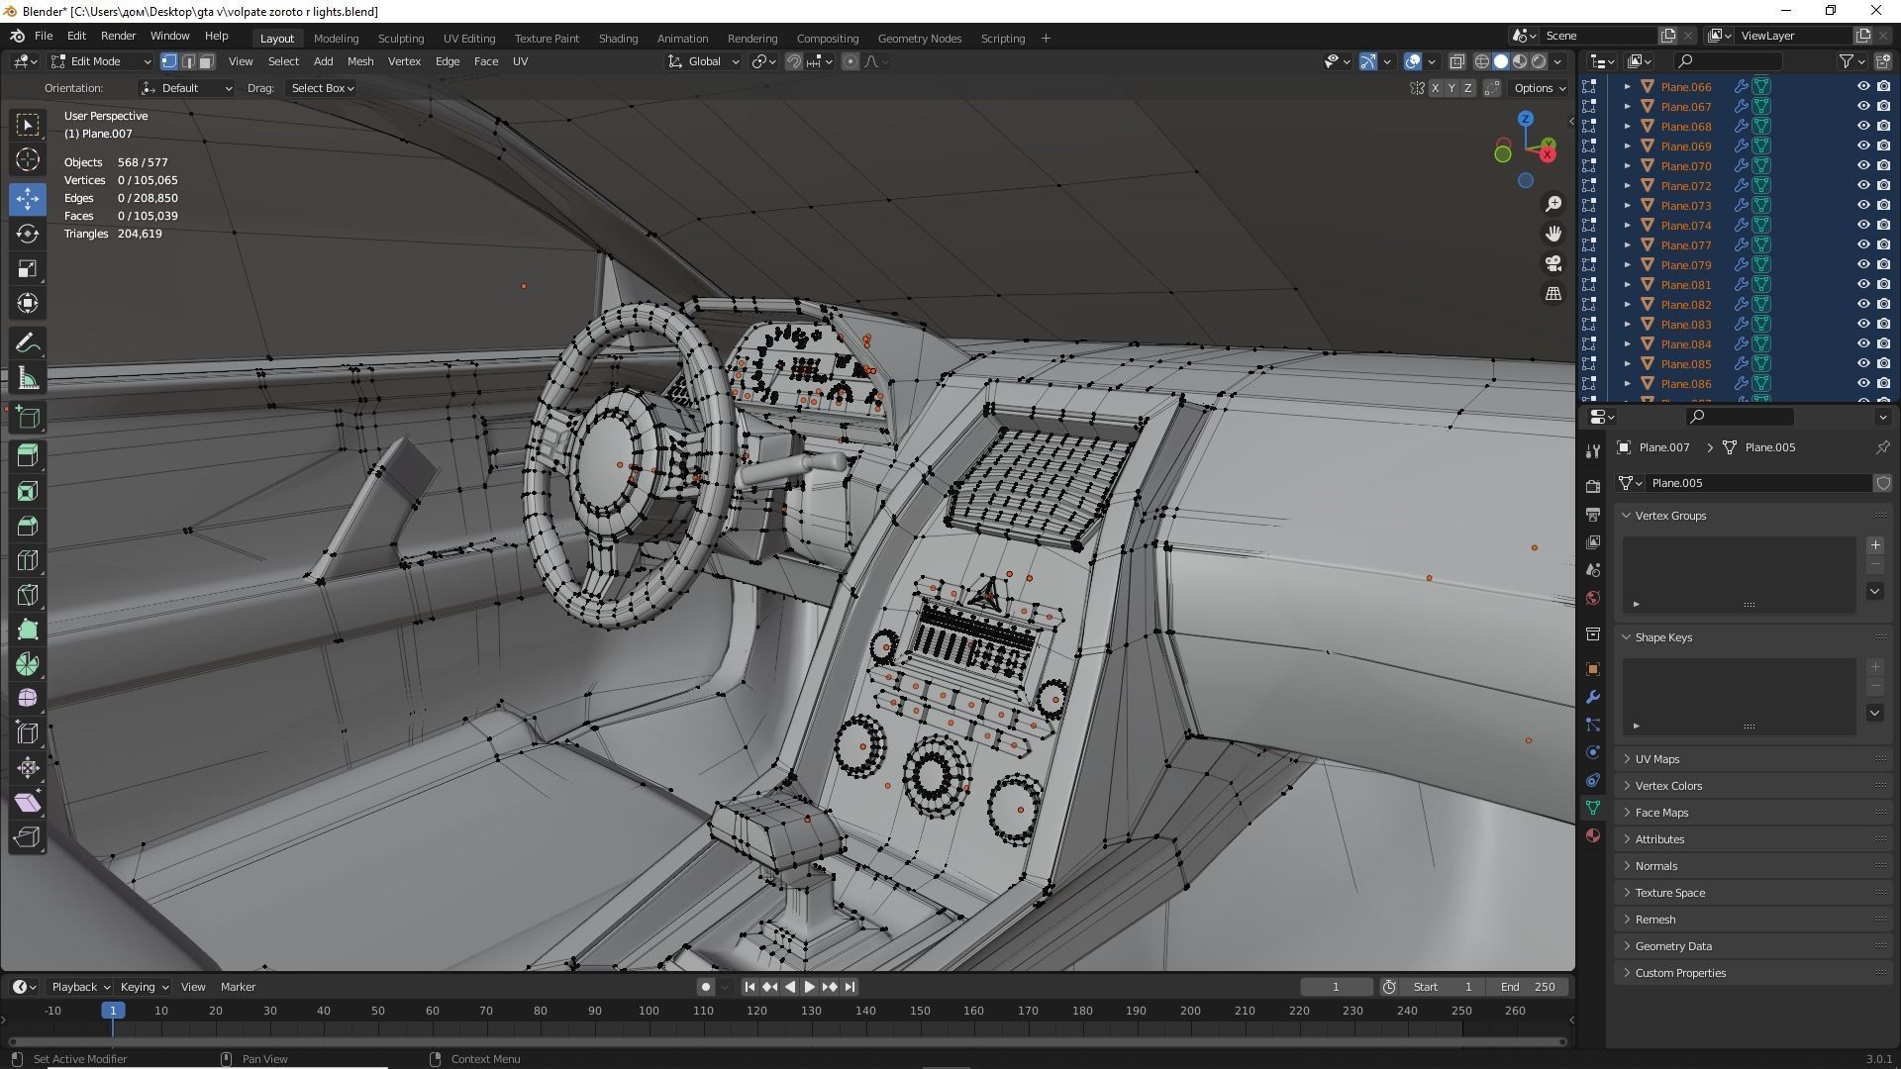1901x1069 pixels.
Task: Hide Plane.070 using eye icon
Action: coord(1862,165)
